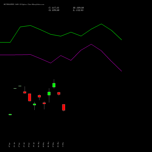Click the 27 Apr date label
The image size is (152, 152).
pyautogui.click(x=19, y=145)
